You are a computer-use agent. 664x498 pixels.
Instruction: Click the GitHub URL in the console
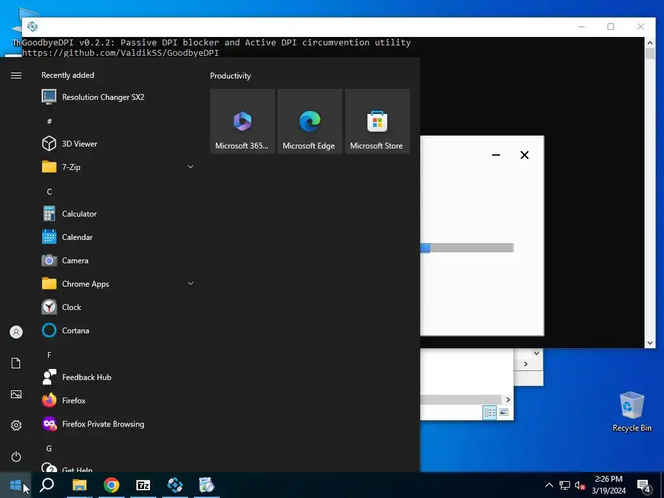[x=120, y=53]
